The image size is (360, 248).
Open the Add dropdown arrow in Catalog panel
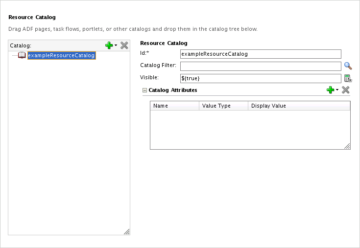(x=116, y=45)
